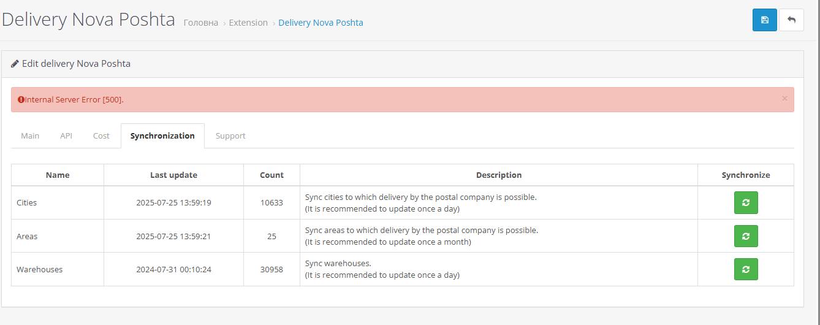Click the Count column header
Viewport: 820px width, 325px height.
click(271, 175)
